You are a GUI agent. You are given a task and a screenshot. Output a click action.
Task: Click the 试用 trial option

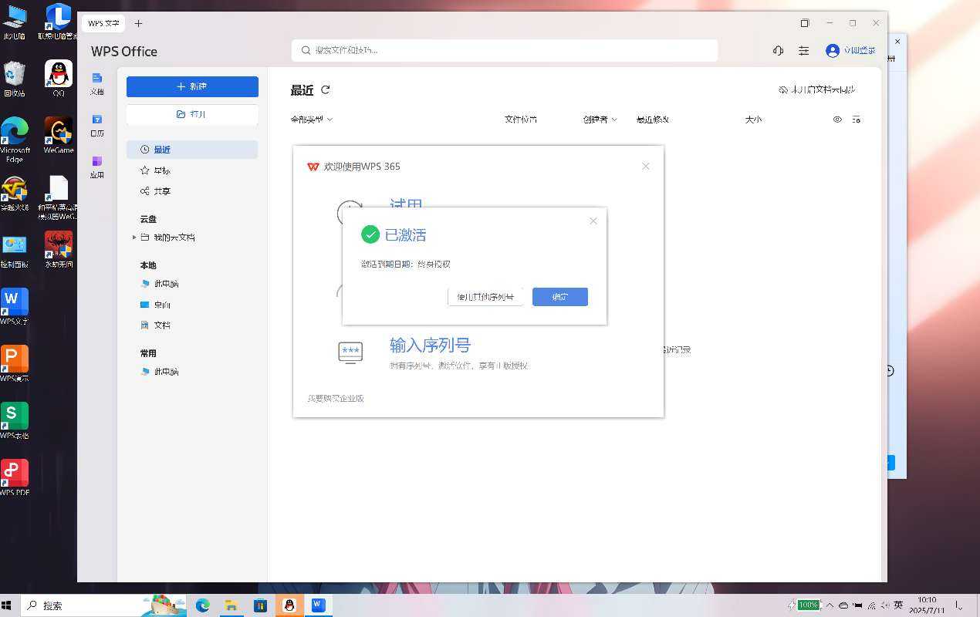[406, 204]
